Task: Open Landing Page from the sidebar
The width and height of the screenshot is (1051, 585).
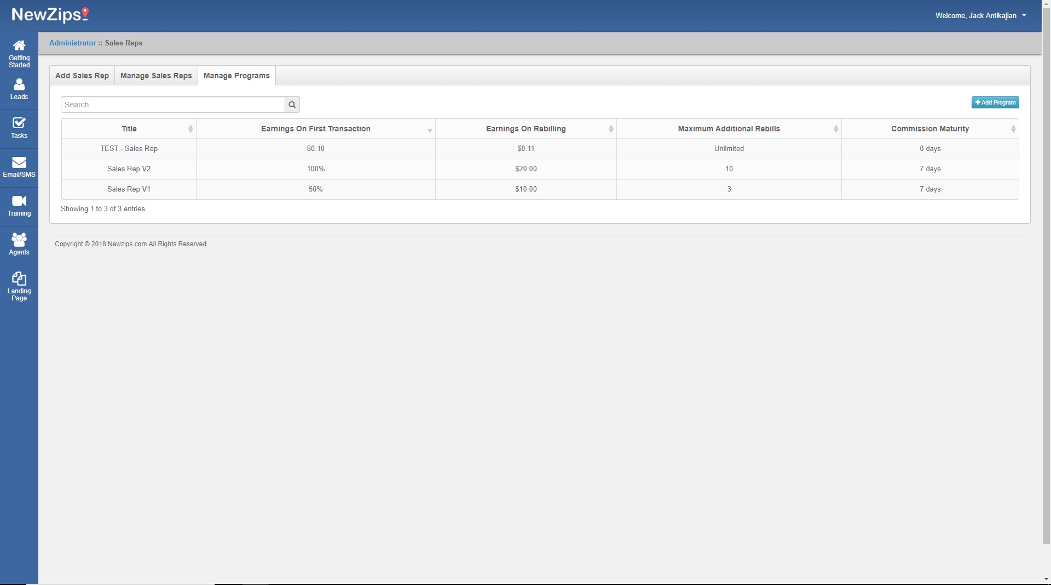Action: coord(19,285)
